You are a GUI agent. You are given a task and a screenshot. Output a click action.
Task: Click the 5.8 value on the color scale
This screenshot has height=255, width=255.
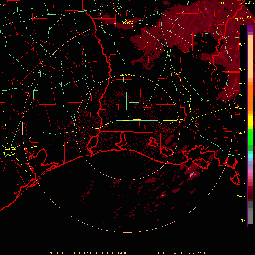242,95
